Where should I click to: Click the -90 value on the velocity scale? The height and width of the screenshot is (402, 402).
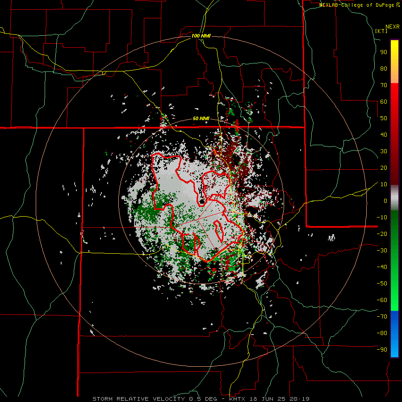point(382,350)
